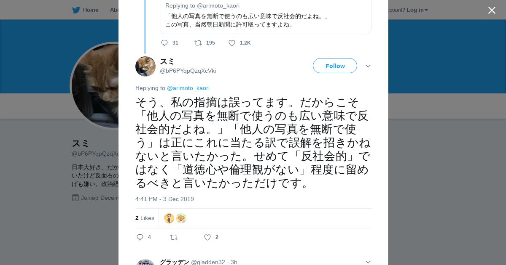506x265 pixels.
Task: Open @arimoto_kaori mention link in main tweet
Action: (x=188, y=88)
